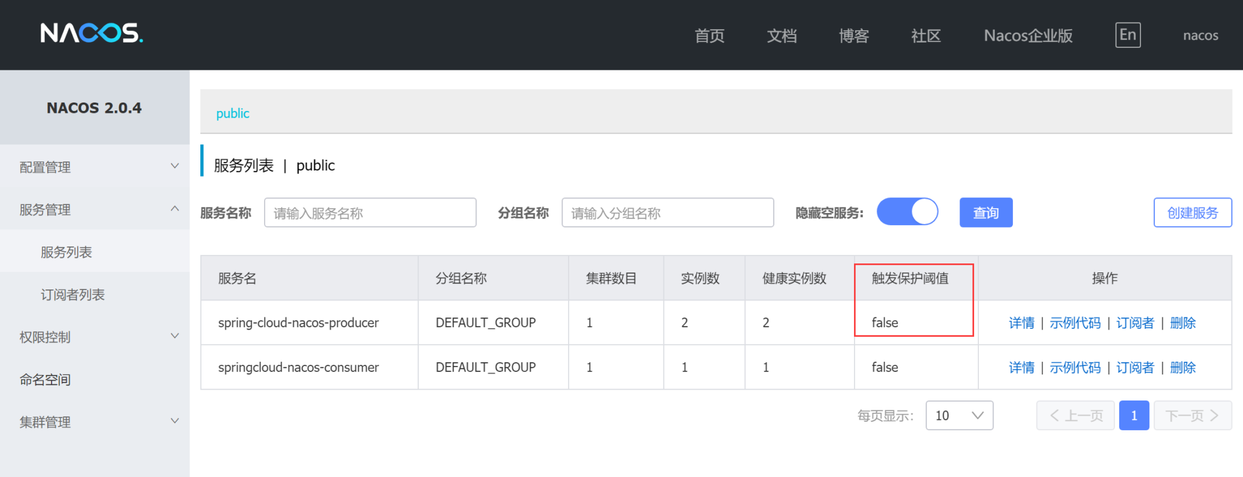Click the 下一页 pagination button
This screenshot has width=1243, height=477.
coord(1193,416)
